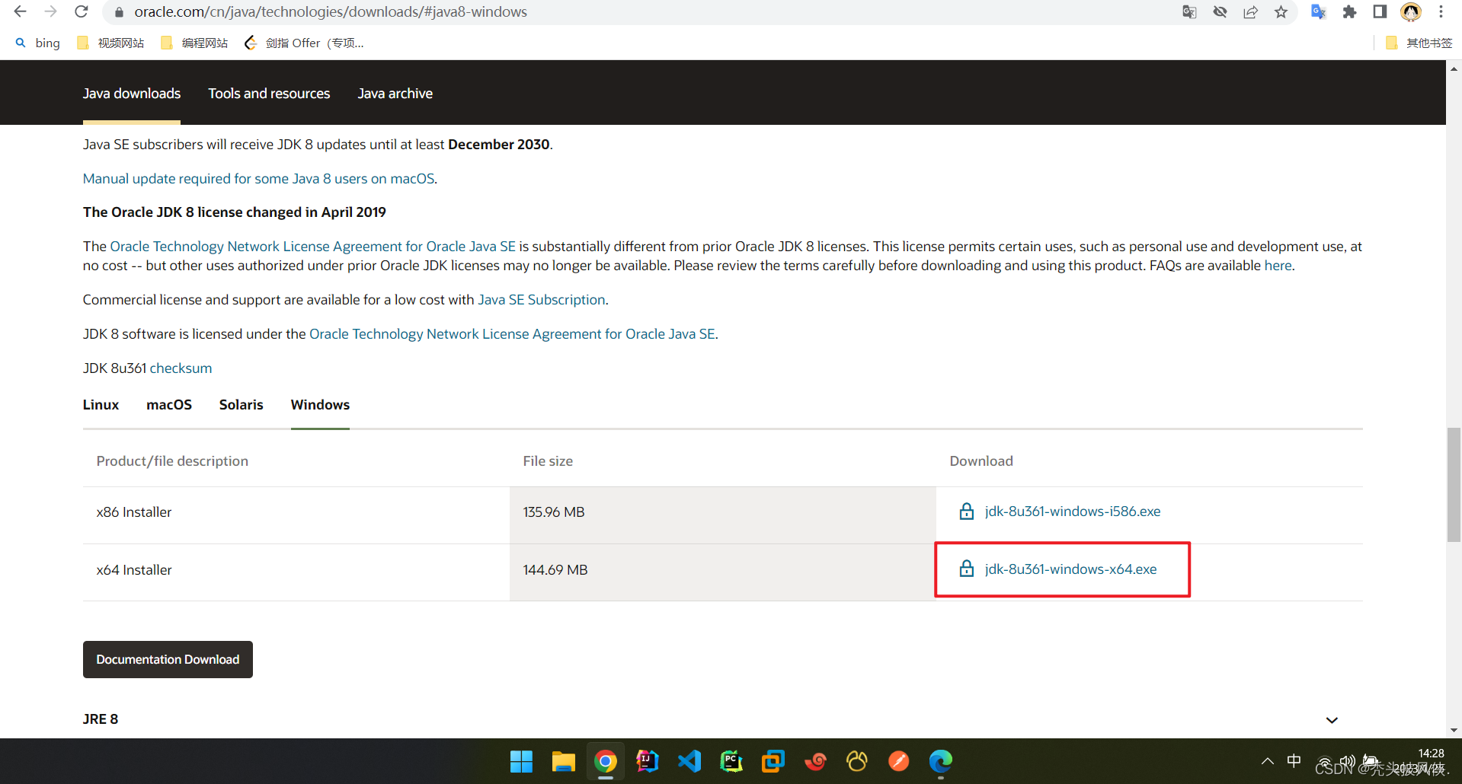Viewport: 1462px width, 784px height.
Task: Click the x86 Installer row label
Action: tap(134, 512)
